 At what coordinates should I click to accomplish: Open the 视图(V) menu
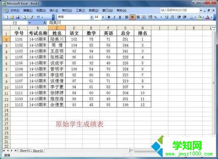click(x=41, y=10)
